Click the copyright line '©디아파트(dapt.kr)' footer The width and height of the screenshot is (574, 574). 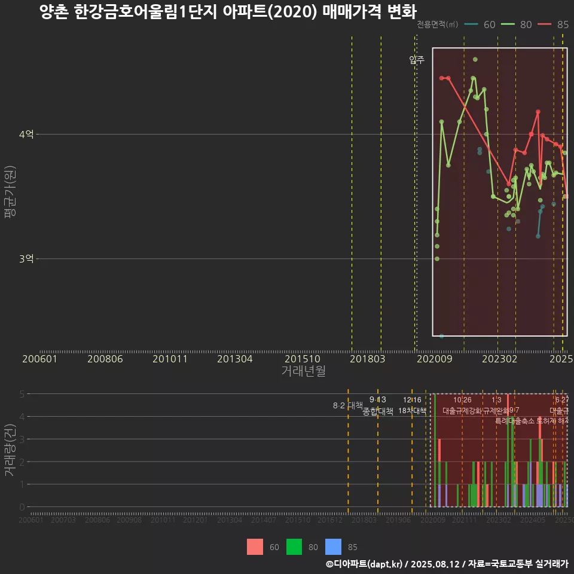coord(447,564)
